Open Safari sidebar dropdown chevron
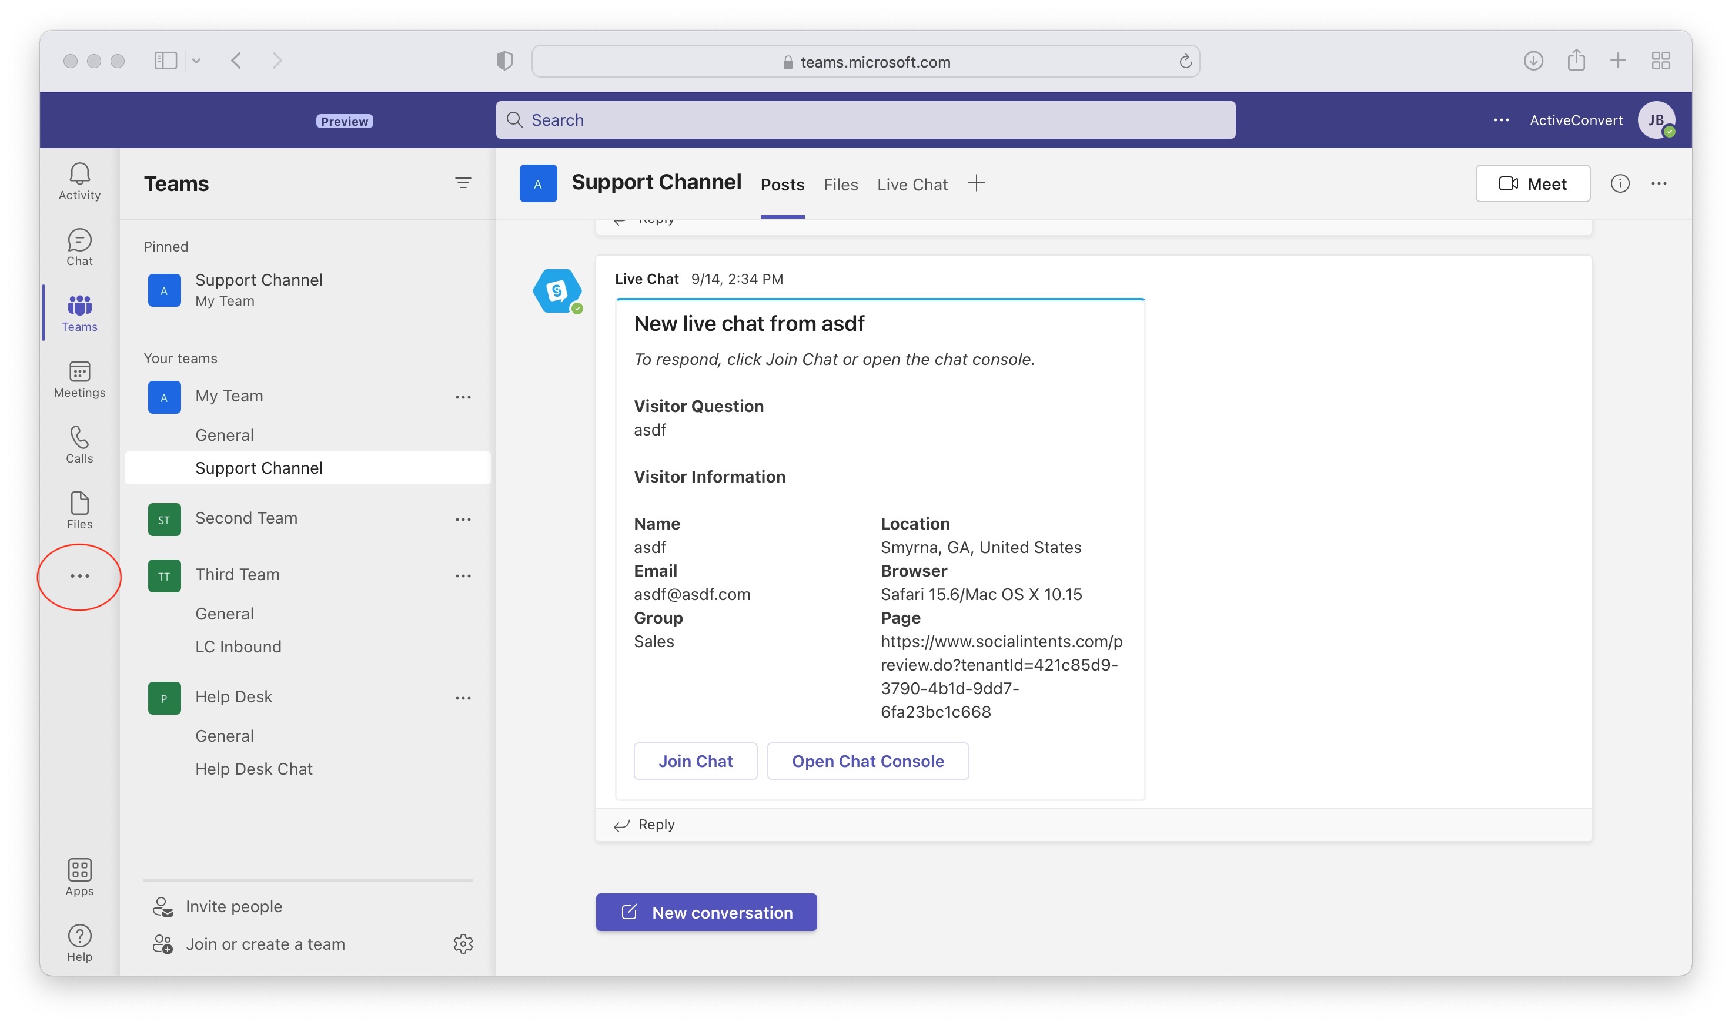This screenshot has height=1025, width=1732. 196,61
